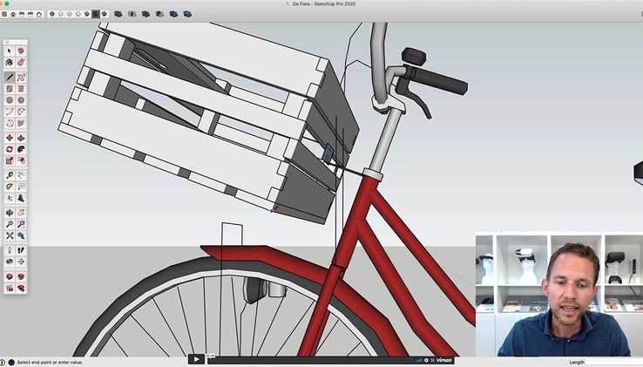Click the presenter webcam thumbnail
Image resolution: width=643 pixels, height=367 pixels.
point(558,295)
